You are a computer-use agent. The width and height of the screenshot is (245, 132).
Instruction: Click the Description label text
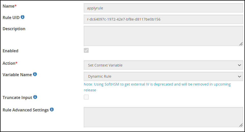tap(14, 29)
